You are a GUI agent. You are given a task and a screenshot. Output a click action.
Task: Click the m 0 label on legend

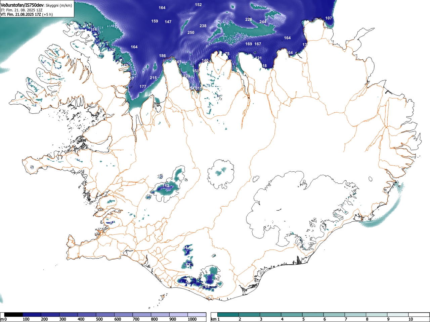click(3, 319)
